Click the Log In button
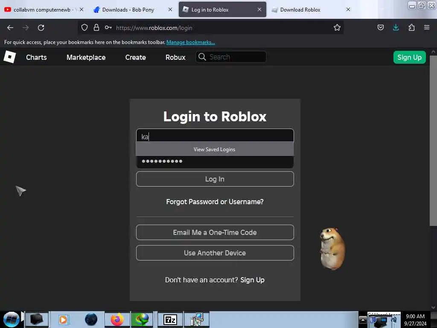This screenshot has width=437, height=328. (215, 179)
